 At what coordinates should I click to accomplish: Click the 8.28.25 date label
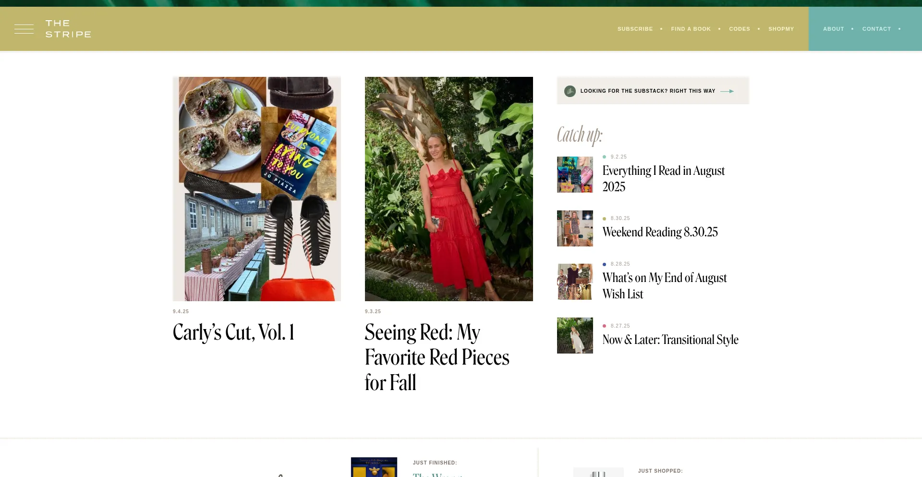pyautogui.click(x=620, y=264)
